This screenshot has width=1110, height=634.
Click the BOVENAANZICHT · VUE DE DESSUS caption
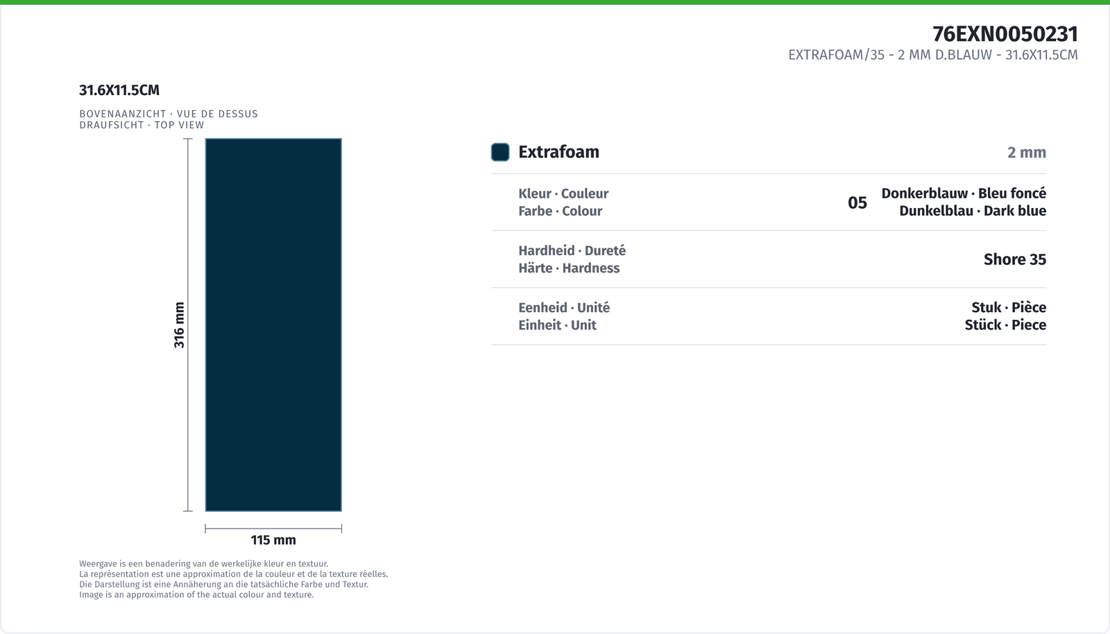[169, 114]
